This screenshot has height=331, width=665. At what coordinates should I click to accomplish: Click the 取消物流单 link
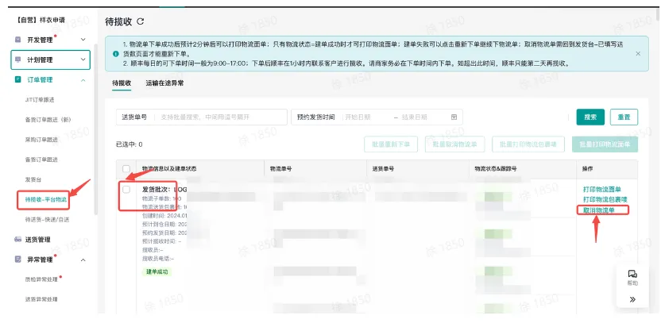click(599, 210)
